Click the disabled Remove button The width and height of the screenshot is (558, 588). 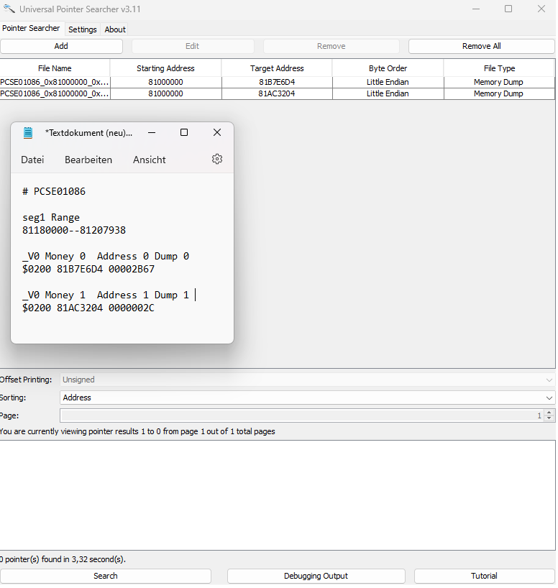click(331, 46)
